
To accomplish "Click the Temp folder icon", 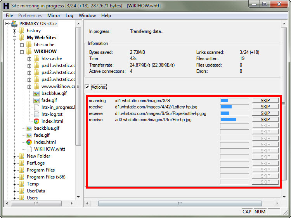I will pos(22,184).
